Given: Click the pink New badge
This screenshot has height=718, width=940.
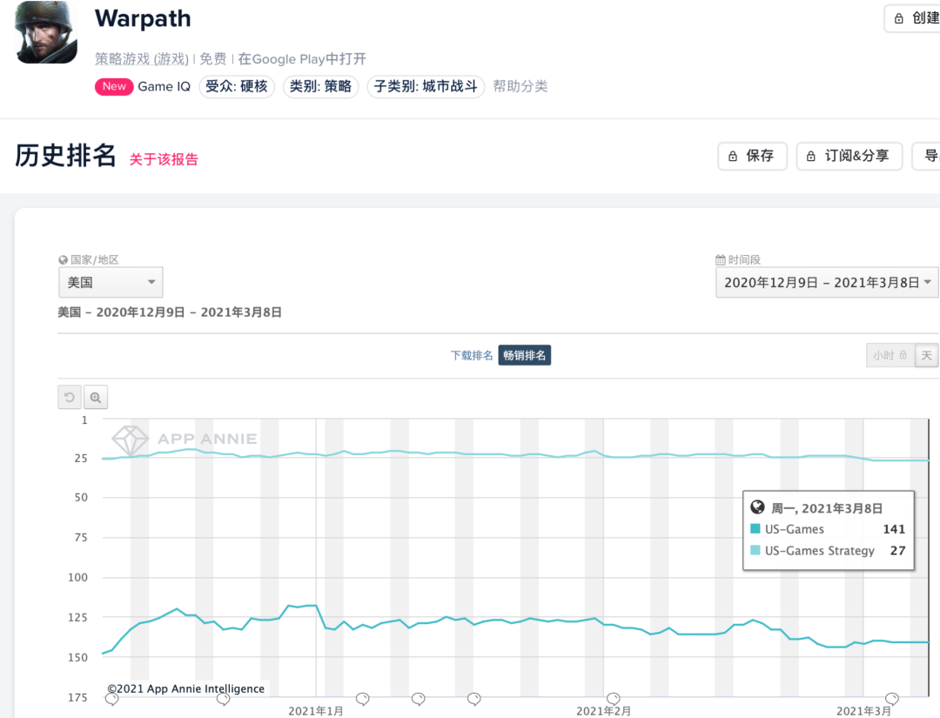Looking at the screenshot, I should click(x=114, y=86).
